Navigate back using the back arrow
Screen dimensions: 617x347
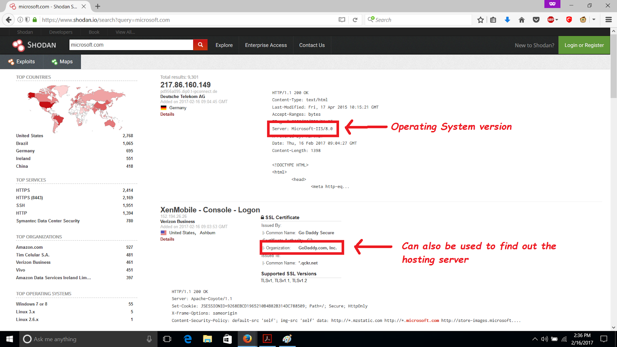[8, 20]
